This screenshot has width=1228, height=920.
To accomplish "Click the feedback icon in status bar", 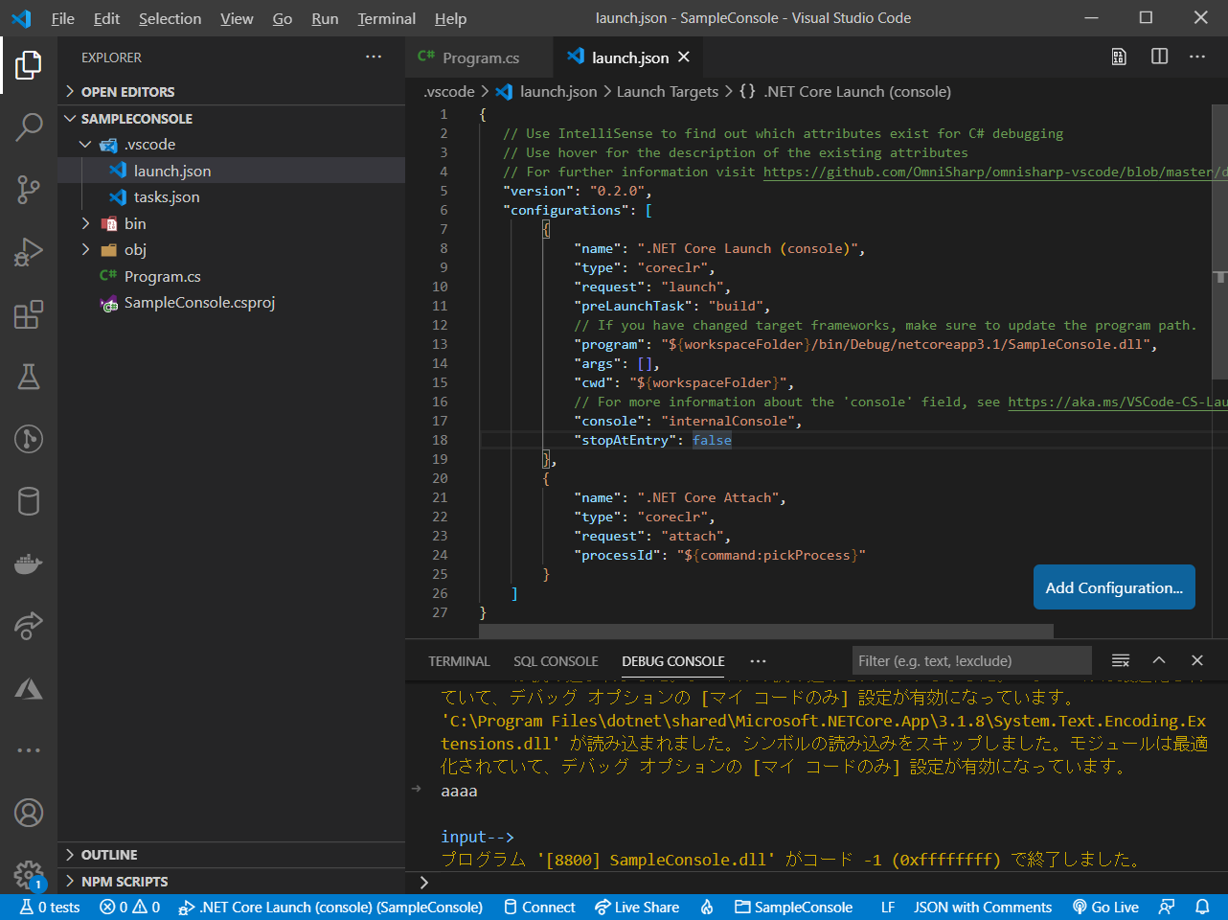I will click(x=1167, y=907).
